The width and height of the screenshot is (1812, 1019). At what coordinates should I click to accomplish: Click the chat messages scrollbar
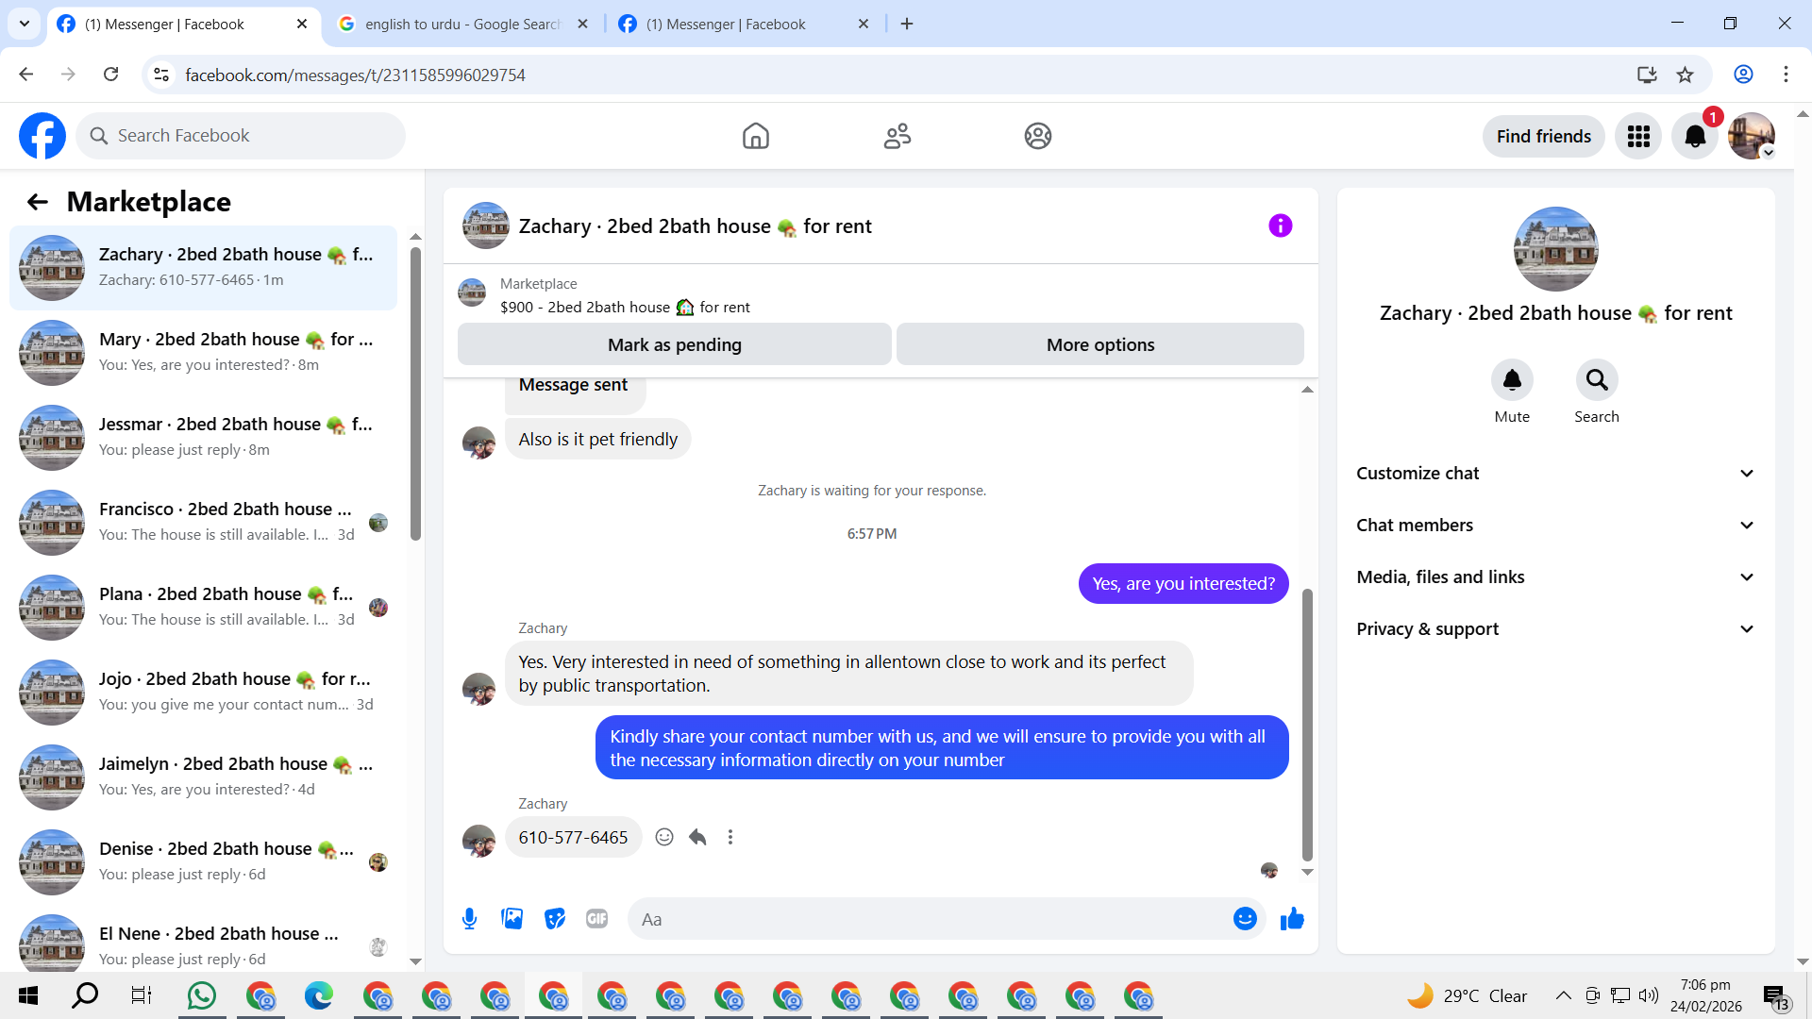pyautogui.click(x=1307, y=727)
